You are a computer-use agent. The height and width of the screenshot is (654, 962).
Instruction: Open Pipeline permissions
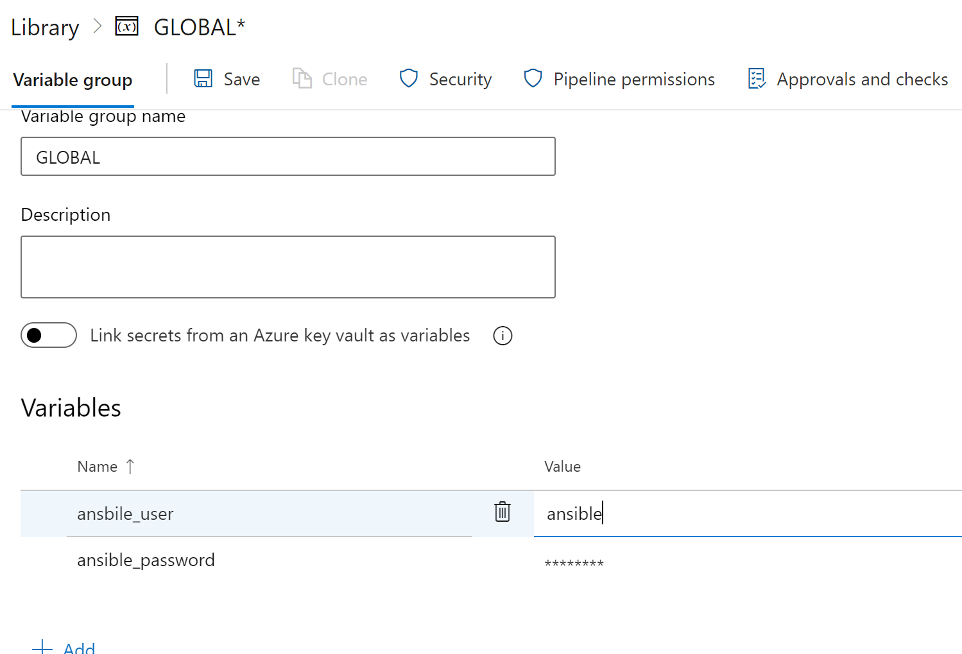tap(633, 79)
